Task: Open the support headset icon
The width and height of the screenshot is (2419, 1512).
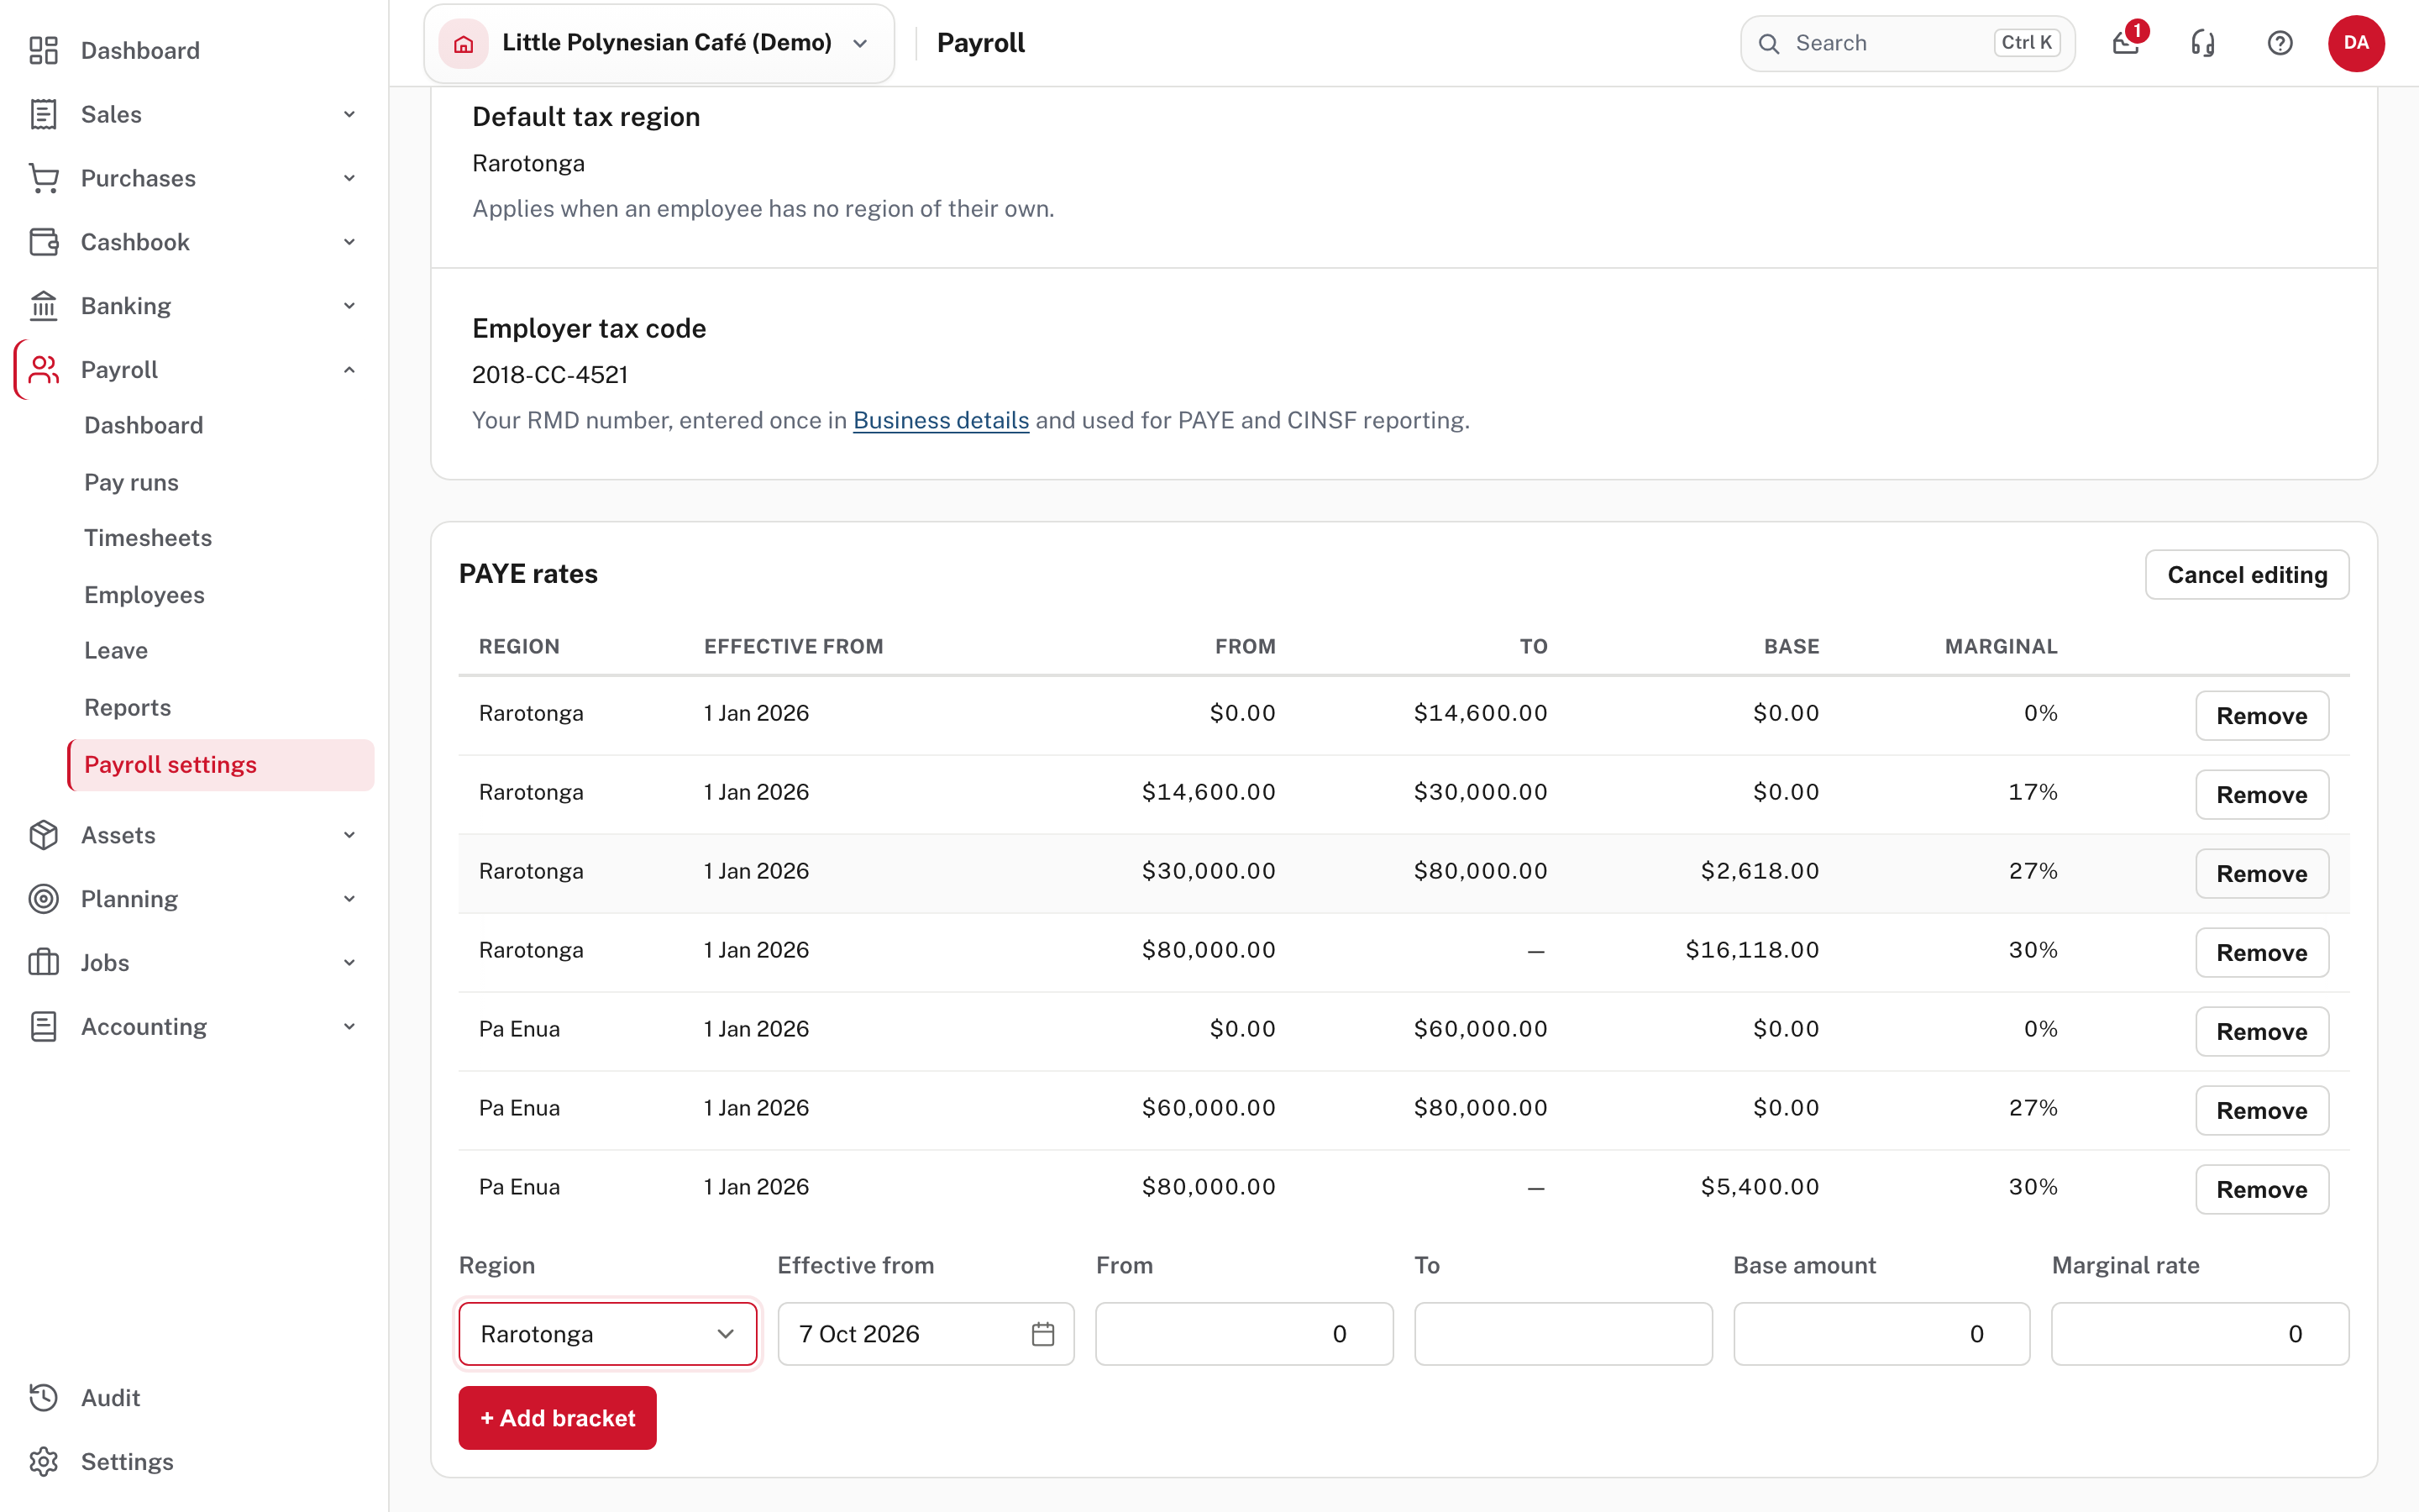Action: [x=2203, y=43]
